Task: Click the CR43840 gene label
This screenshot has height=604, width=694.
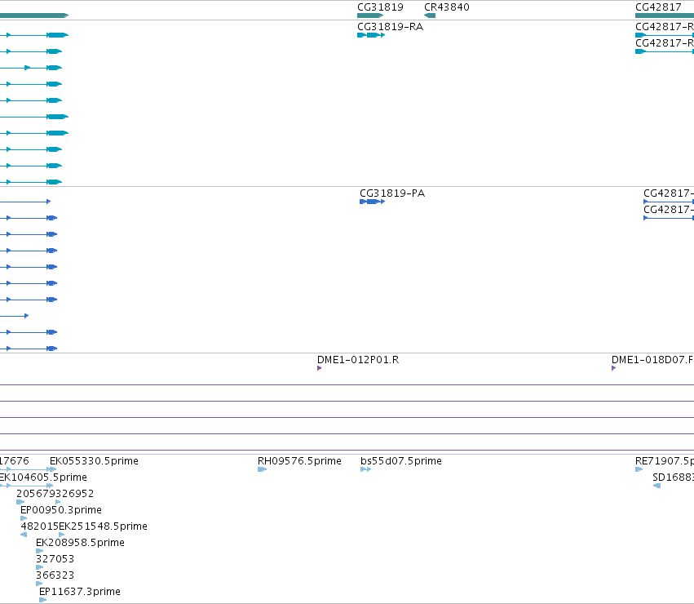Action: pyautogui.click(x=447, y=7)
